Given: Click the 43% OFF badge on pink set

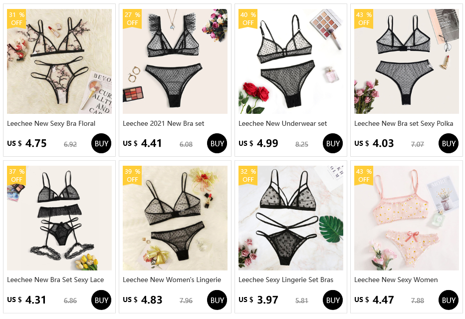Looking at the screenshot, I should point(364,175).
